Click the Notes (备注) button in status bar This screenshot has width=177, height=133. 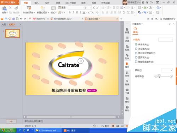pyautogui.click(x=105, y=126)
